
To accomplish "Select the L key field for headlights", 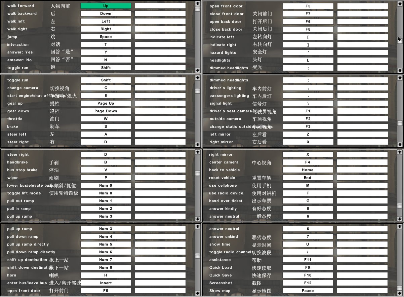I will pos(308,60).
